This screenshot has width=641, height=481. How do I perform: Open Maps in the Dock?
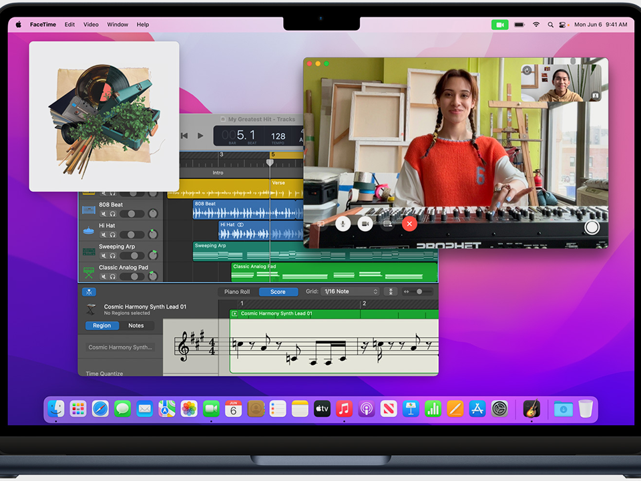tap(167, 409)
